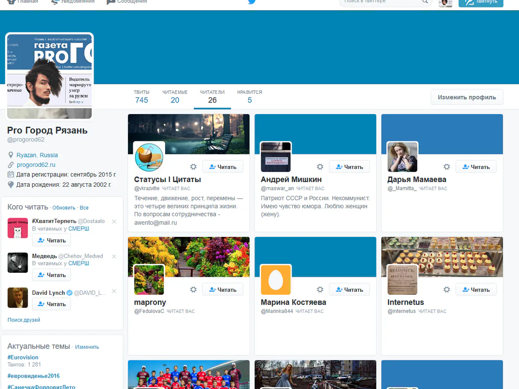Follow Андрей Мишкин with Читать button
The height and width of the screenshot is (389, 519).
coord(349,167)
